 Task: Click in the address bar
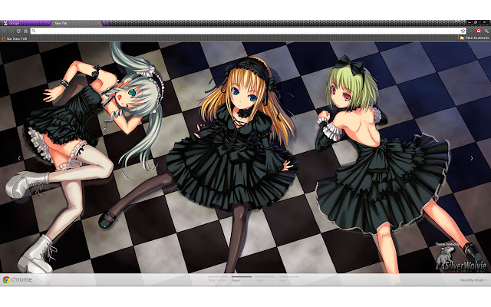(248, 31)
